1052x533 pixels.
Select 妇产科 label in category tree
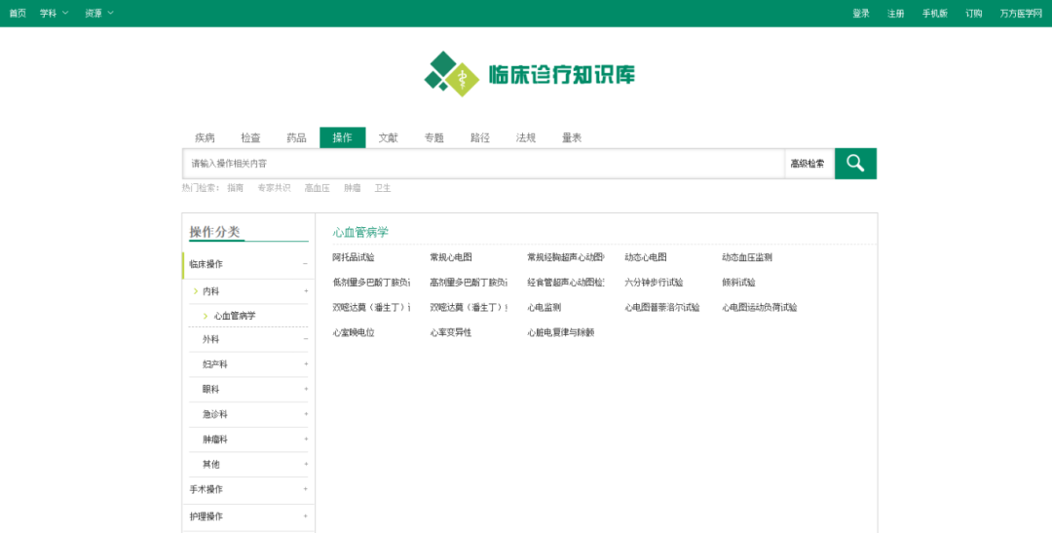[214, 364]
